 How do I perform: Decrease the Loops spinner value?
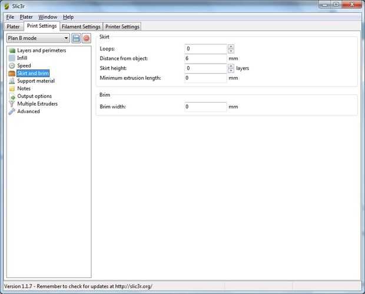231,51
